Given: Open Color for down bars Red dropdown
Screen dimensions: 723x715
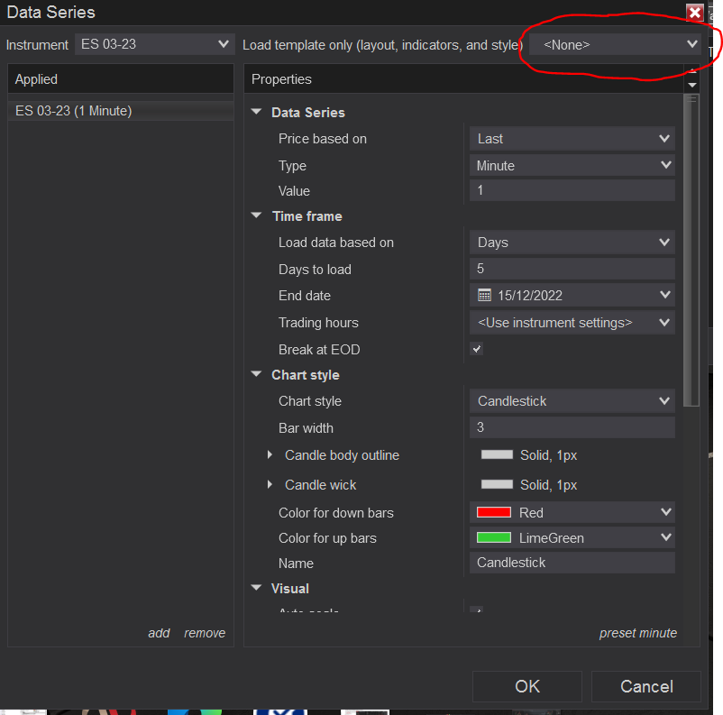Looking at the screenshot, I should pyautogui.click(x=572, y=512).
